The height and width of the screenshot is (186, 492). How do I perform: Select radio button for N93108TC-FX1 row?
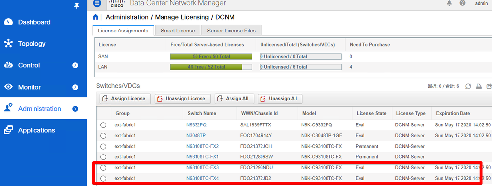pos(103,157)
